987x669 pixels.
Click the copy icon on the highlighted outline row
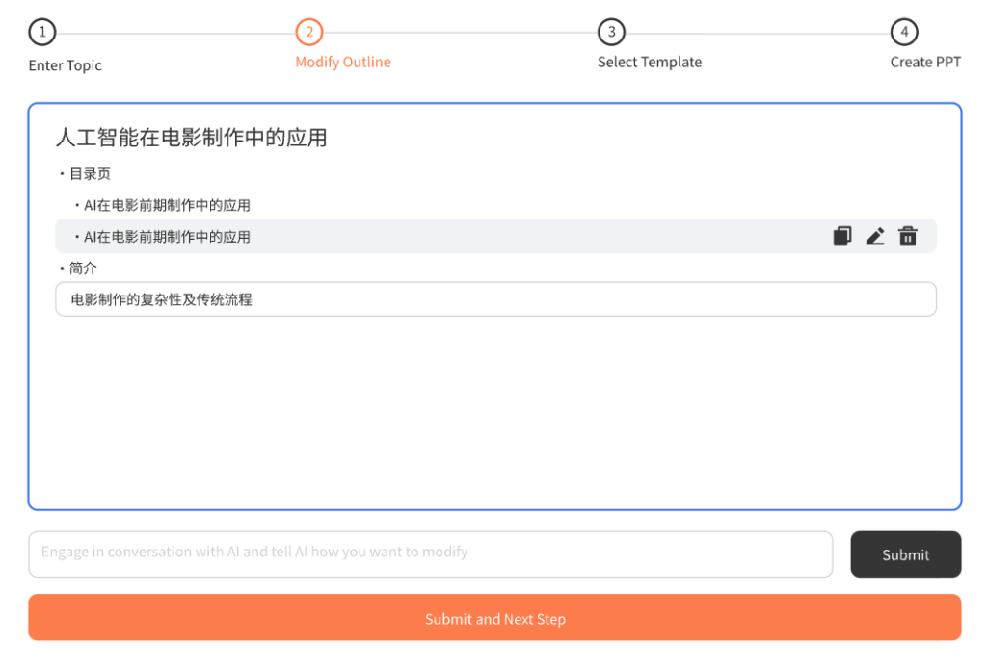[x=842, y=236]
